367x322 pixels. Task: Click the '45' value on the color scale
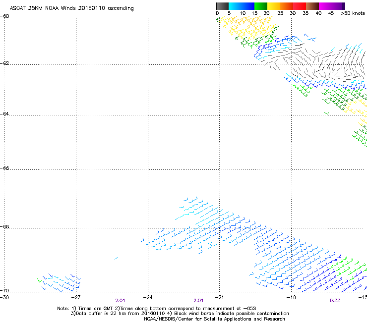point(331,13)
